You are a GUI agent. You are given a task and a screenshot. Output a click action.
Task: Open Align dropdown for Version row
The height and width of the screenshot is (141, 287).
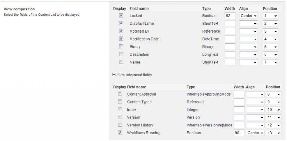pos(255,117)
